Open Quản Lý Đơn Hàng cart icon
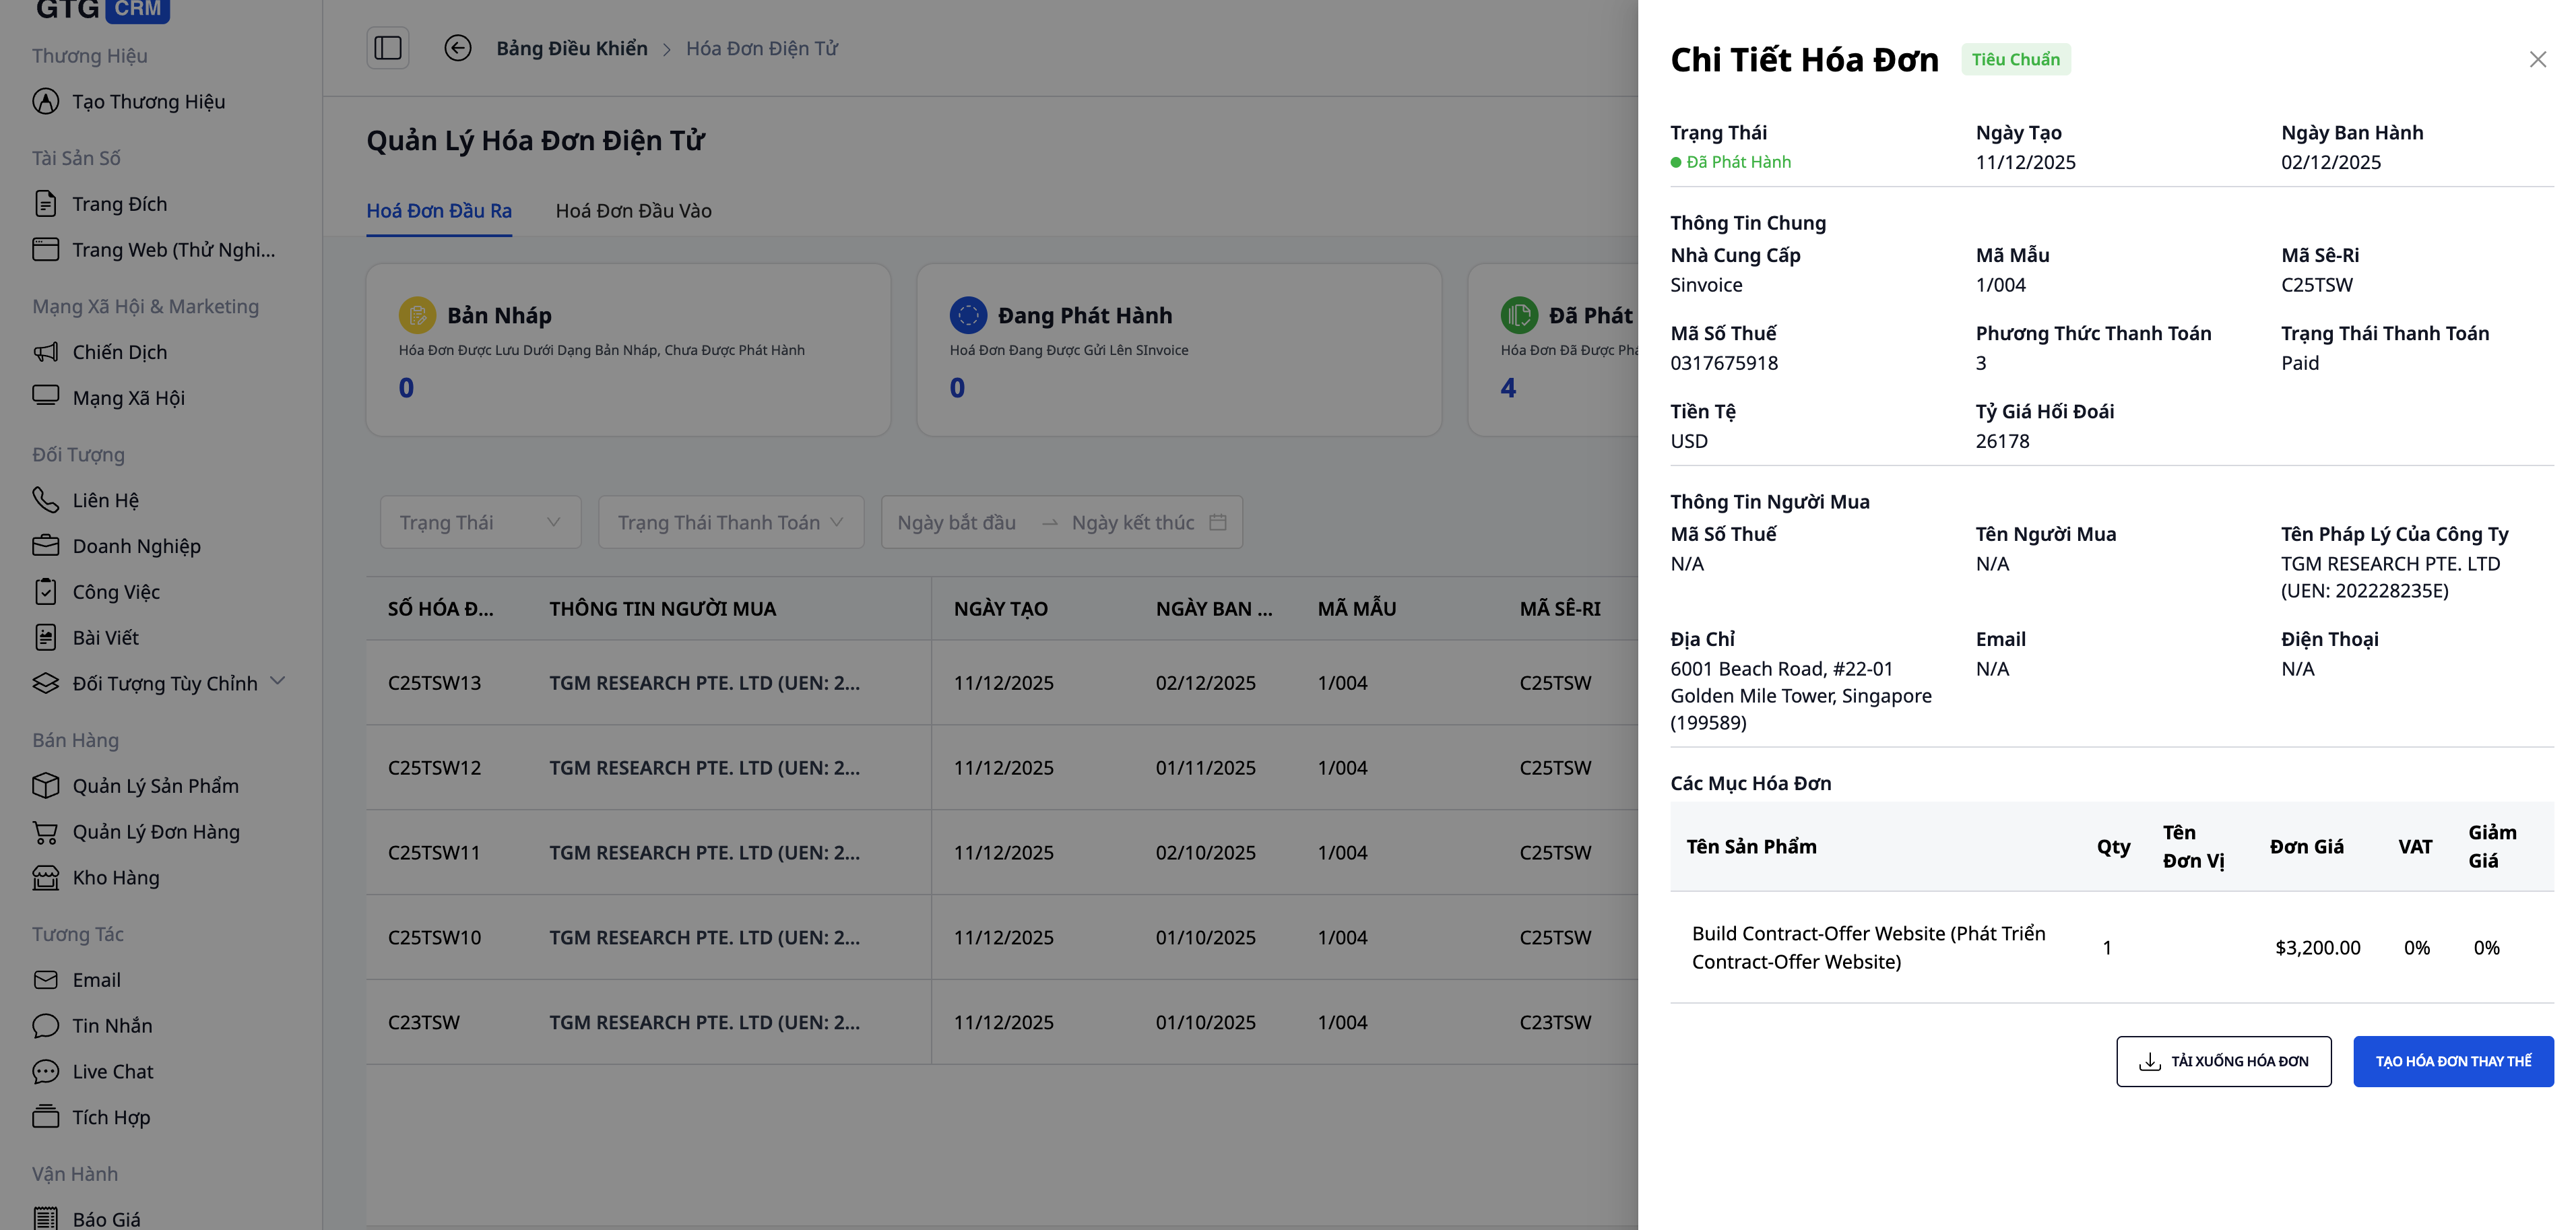The width and height of the screenshot is (2576, 1230). [45, 832]
